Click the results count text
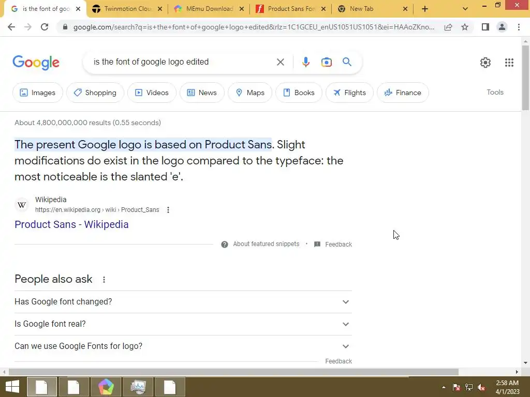530x397 pixels. point(87,123)
